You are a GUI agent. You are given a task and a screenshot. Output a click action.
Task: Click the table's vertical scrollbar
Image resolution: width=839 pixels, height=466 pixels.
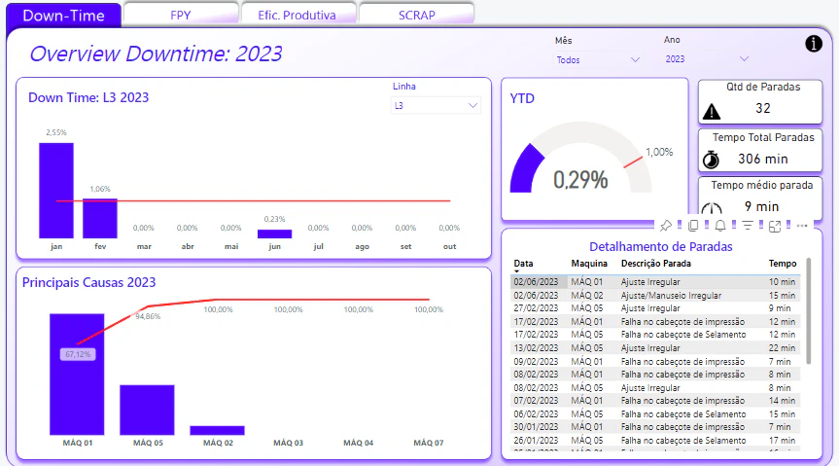(x=808, y=311)
